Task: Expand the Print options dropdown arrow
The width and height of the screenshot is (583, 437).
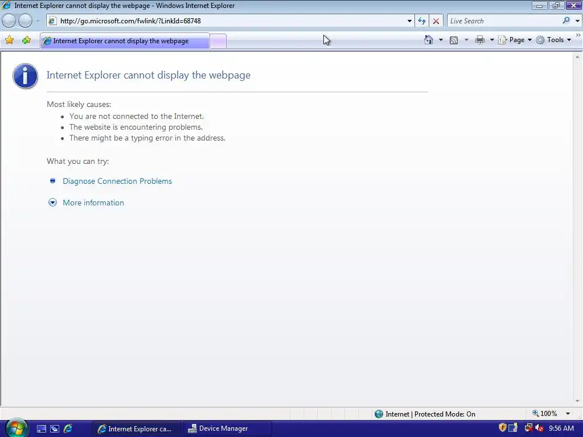Action: pyautogui.click(x=491, y=40)
